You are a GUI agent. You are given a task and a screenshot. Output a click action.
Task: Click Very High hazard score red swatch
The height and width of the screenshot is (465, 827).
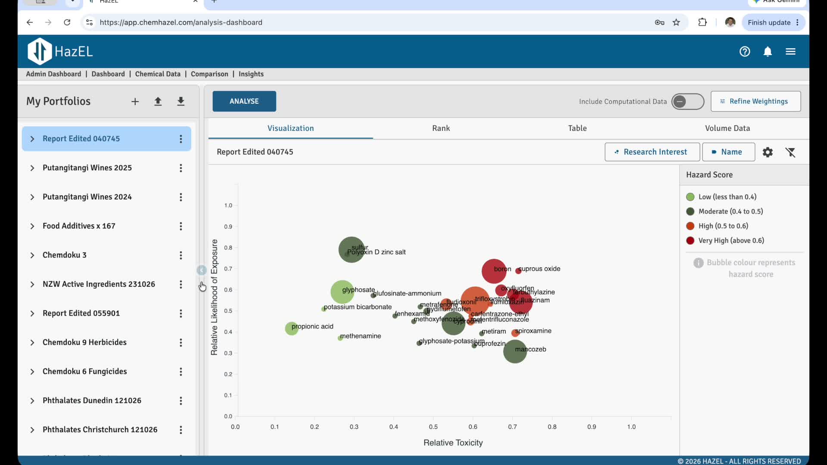click(x=690, y=241)
